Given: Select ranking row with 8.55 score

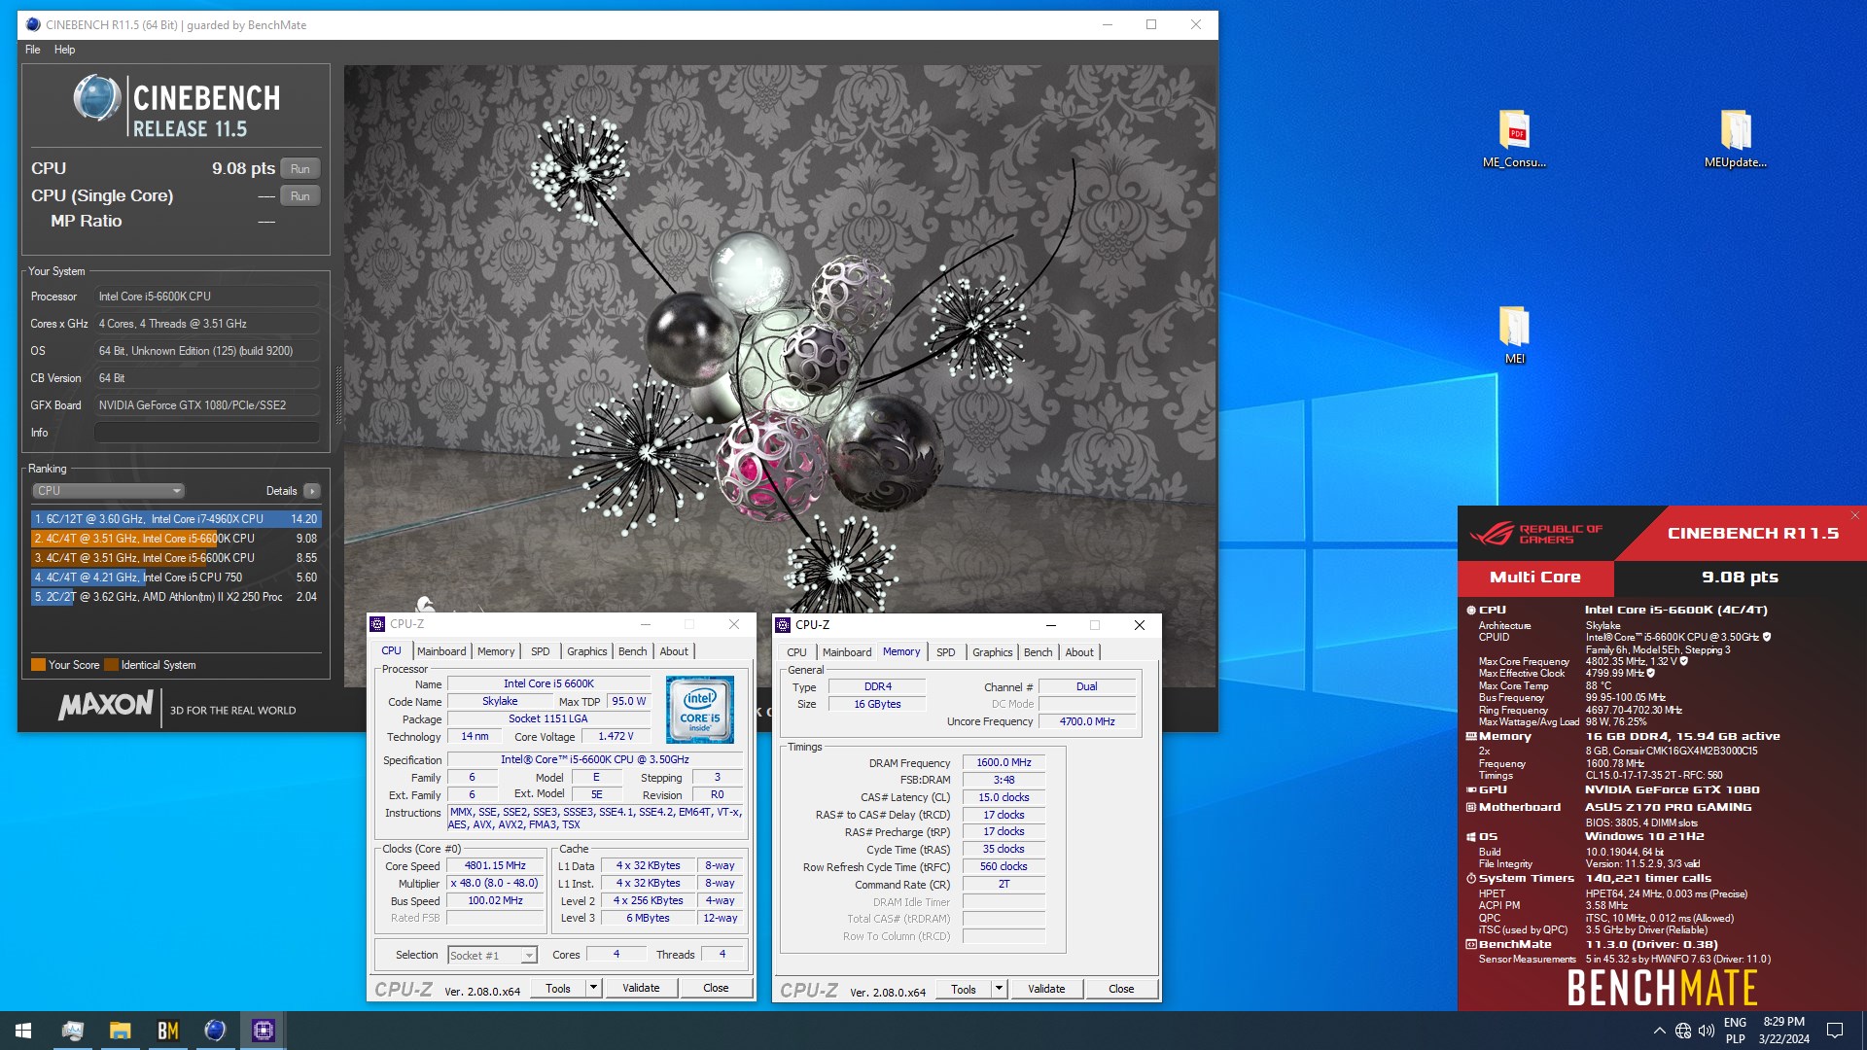Looking at the screenshot, I should pyautogui.click(x=176, y=558).
